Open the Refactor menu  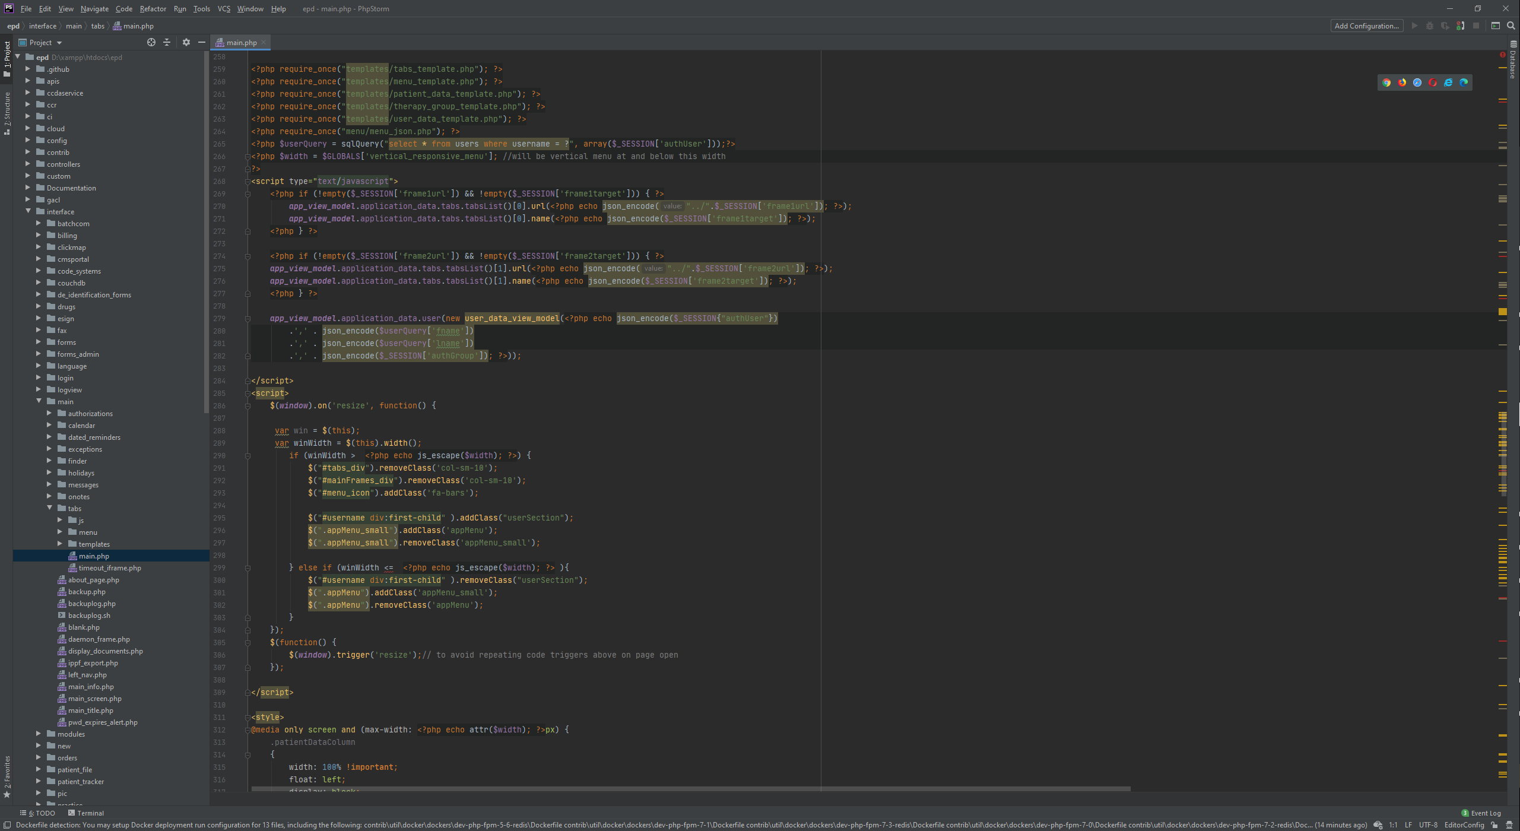click(153, 8)
